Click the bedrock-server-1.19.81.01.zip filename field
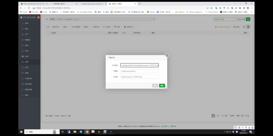 139,77
